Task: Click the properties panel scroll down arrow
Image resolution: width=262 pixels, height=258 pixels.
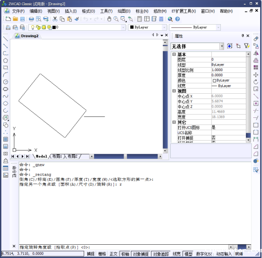Action: (248, 140)
